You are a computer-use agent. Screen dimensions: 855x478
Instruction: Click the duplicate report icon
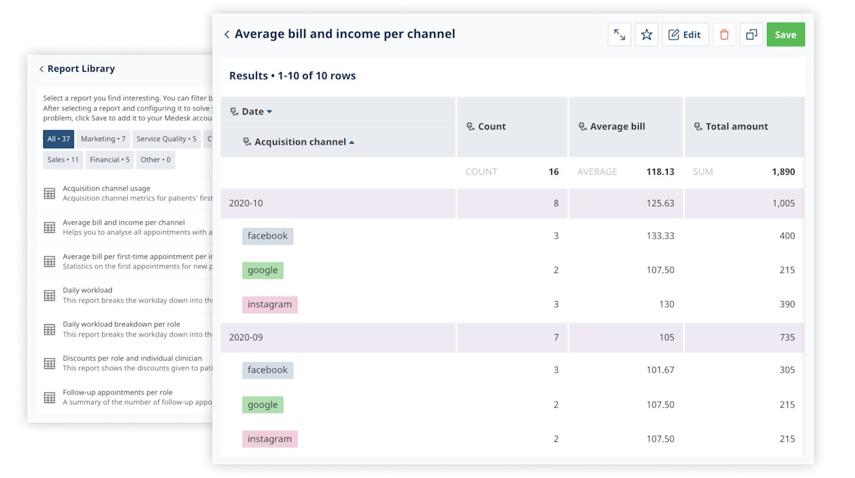(x=752, y=35)
